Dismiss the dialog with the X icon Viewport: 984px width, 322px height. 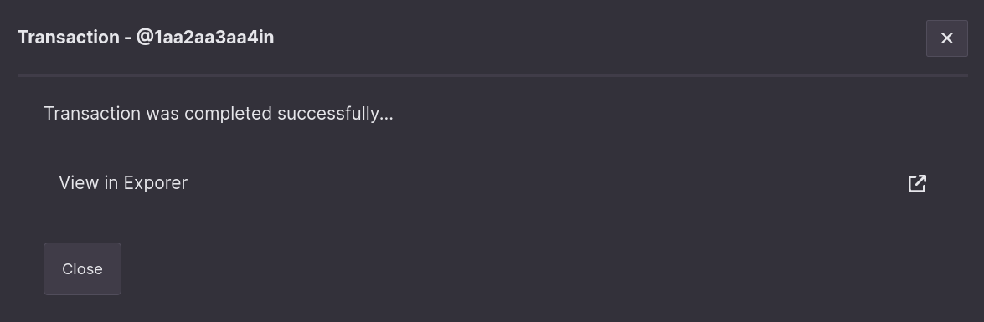pyautogui.click(x=946, y=38)
